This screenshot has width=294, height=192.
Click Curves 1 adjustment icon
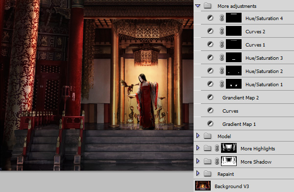point(210,44)
